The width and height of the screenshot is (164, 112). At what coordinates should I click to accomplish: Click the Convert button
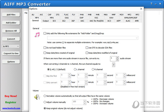(11, 39)
